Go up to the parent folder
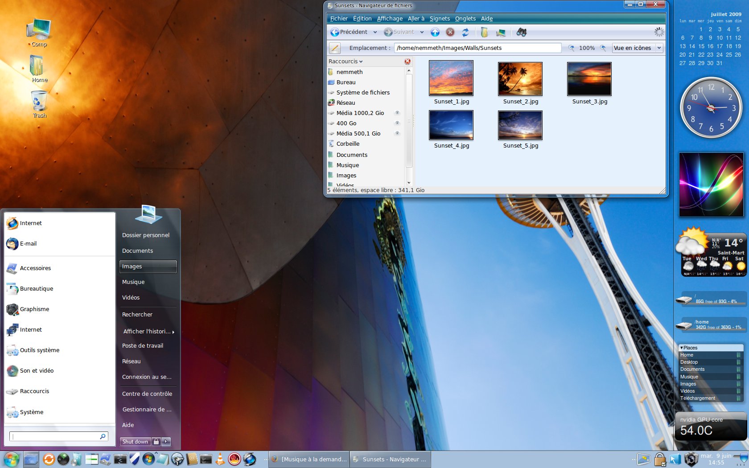 435,32
